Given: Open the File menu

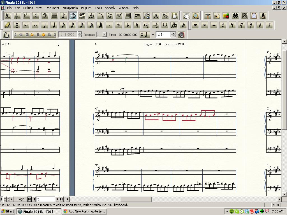Looking at the screenshot, I should (9, 8).
